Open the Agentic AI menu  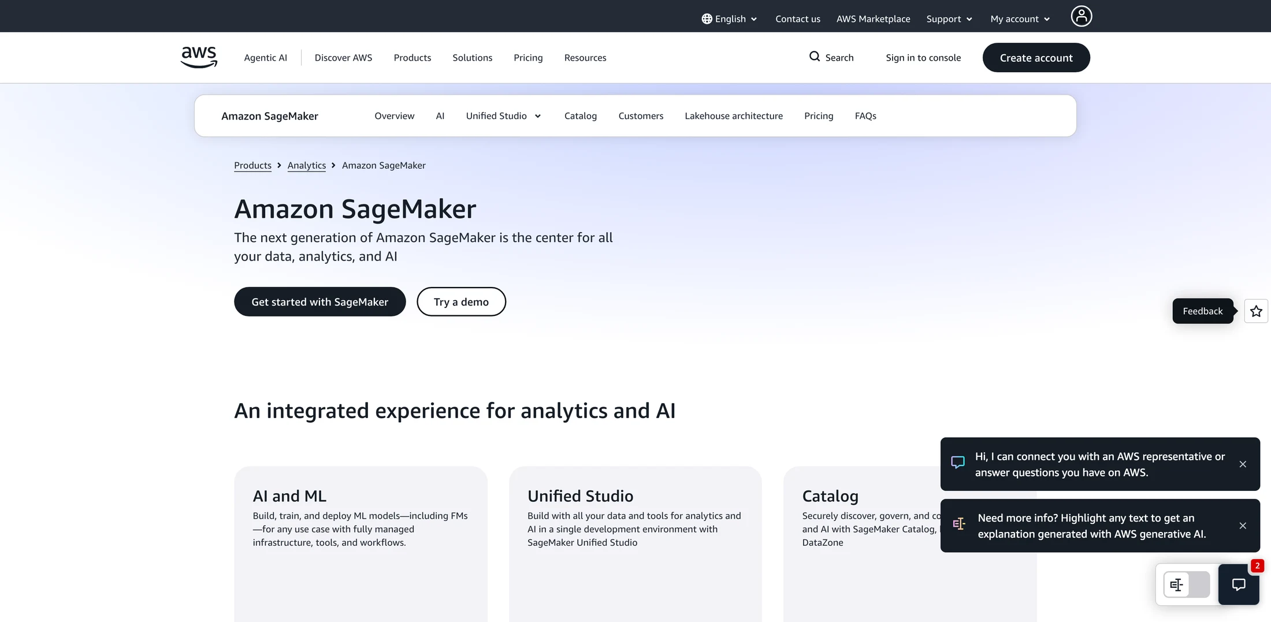265,58
